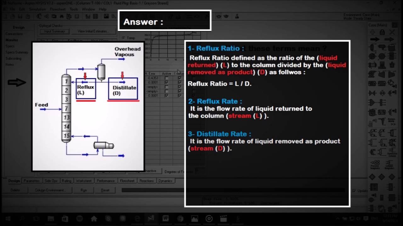Switch to Aspen HYSYS taskbar icon

pos(151,219)
